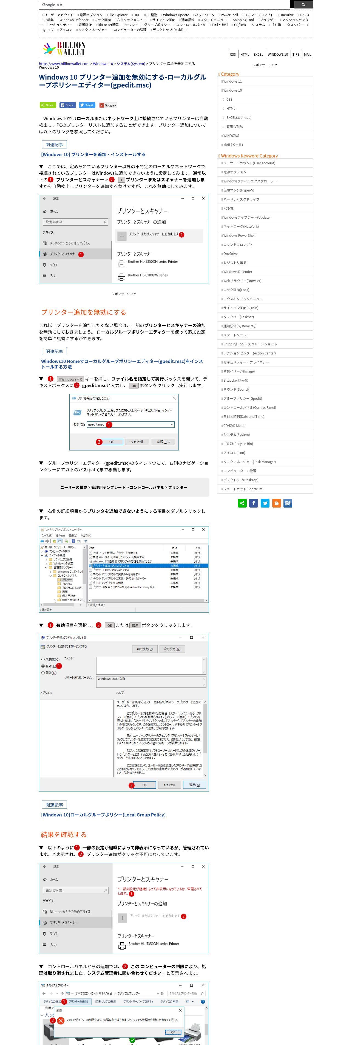Image resolution: width=352 pixels, height=1045 pixels.
Task: Open Windowsファイルエクスプローラー sidebar category
Action: click(265, 181)
